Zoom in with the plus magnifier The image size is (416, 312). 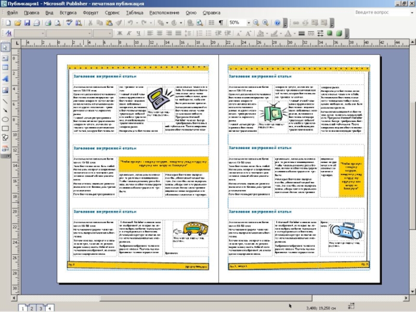265,23
